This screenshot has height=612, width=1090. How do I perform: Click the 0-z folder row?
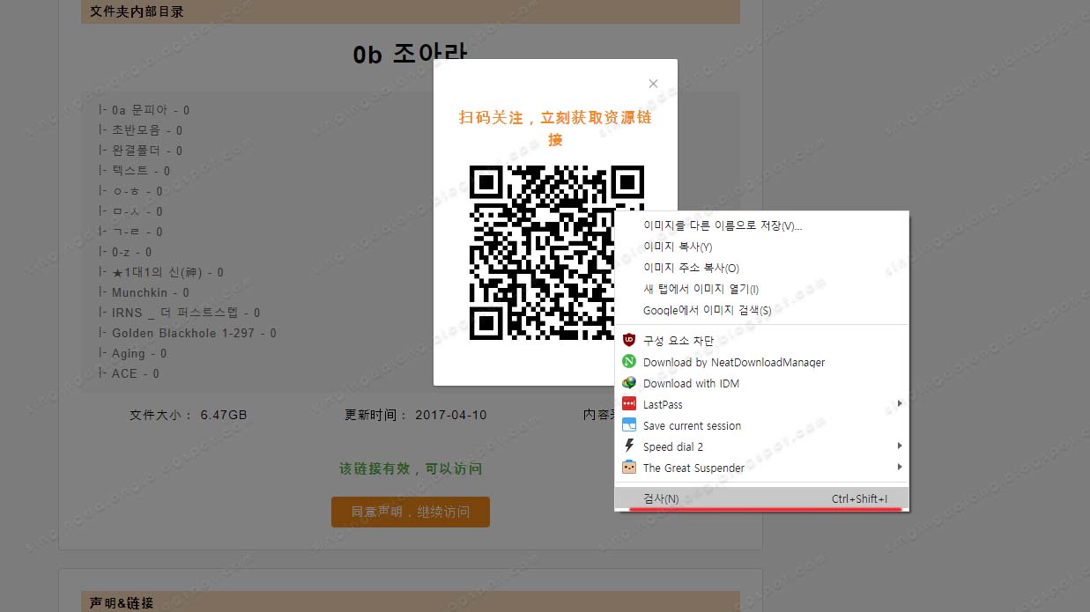click(126, 252)
